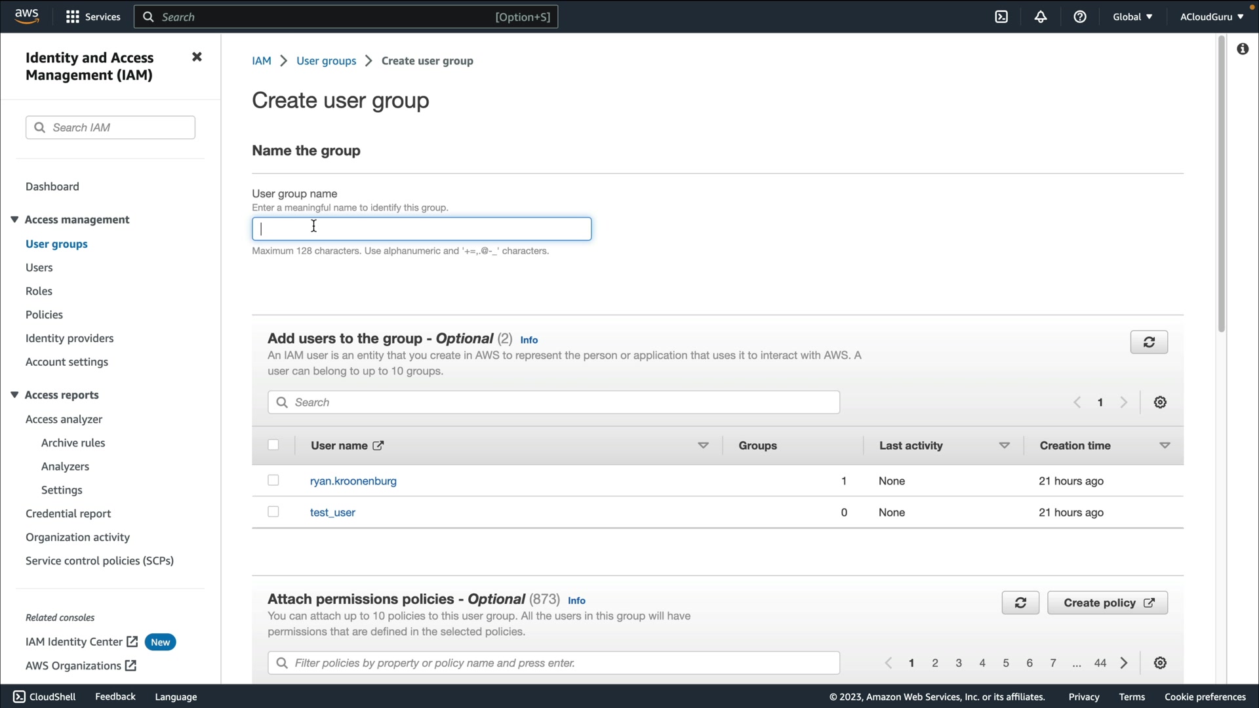
Task: Open users table settings gear
Action: [1160, 403]
